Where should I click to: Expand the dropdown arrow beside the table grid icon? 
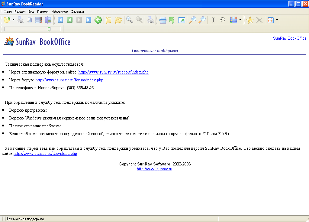point(277,20)
